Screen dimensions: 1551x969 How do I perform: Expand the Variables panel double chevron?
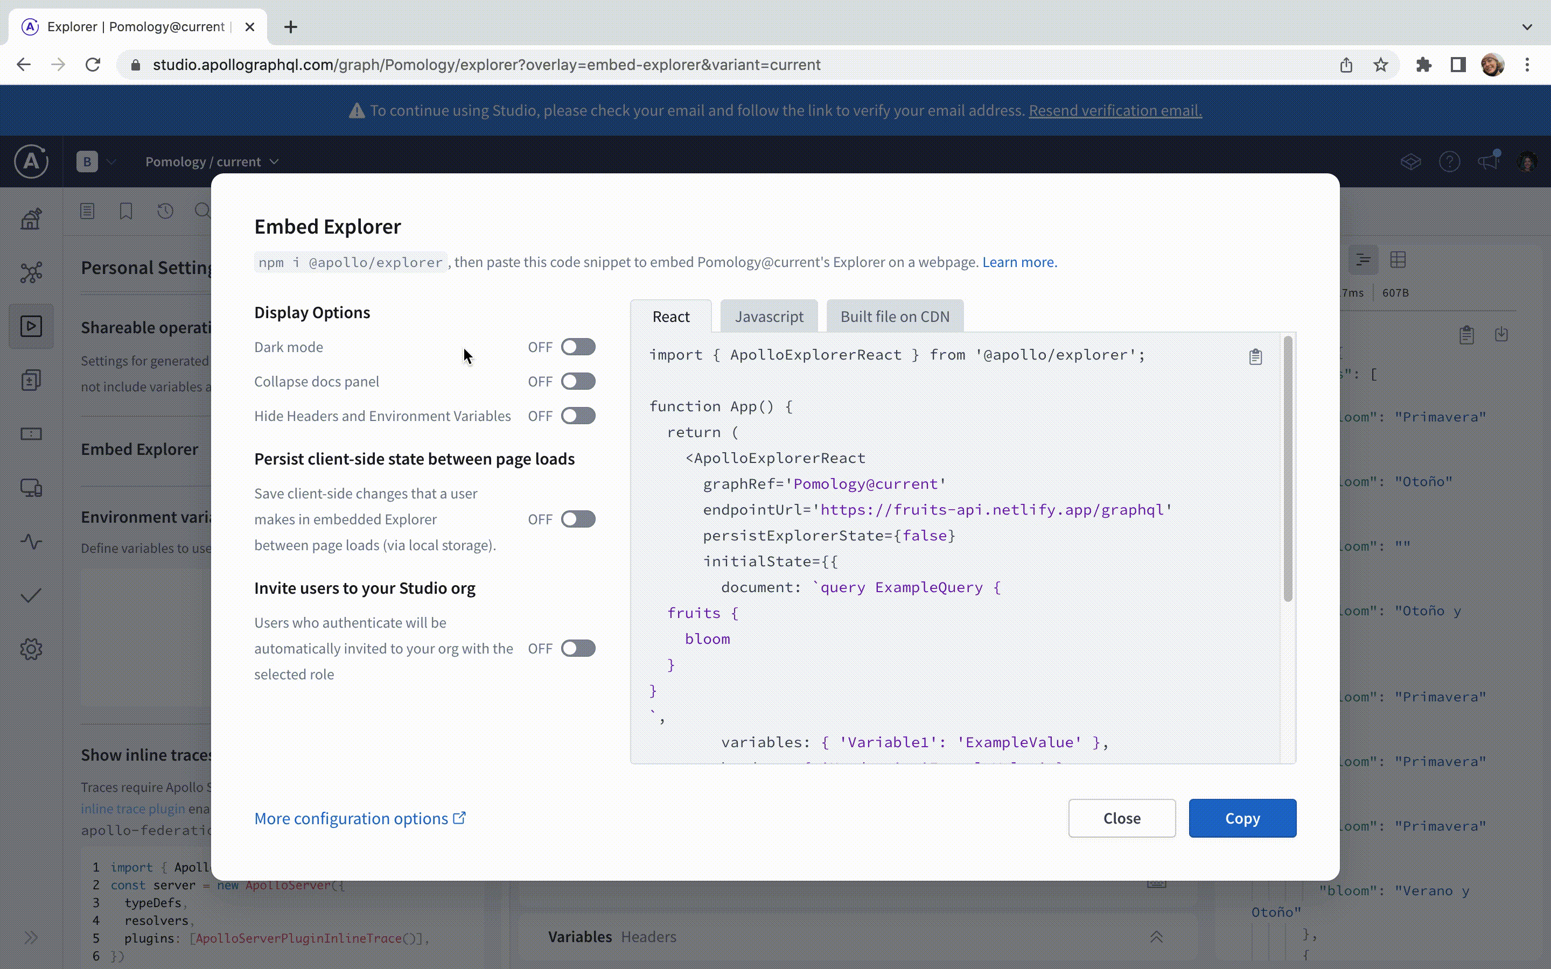(x=1156, y=936)
